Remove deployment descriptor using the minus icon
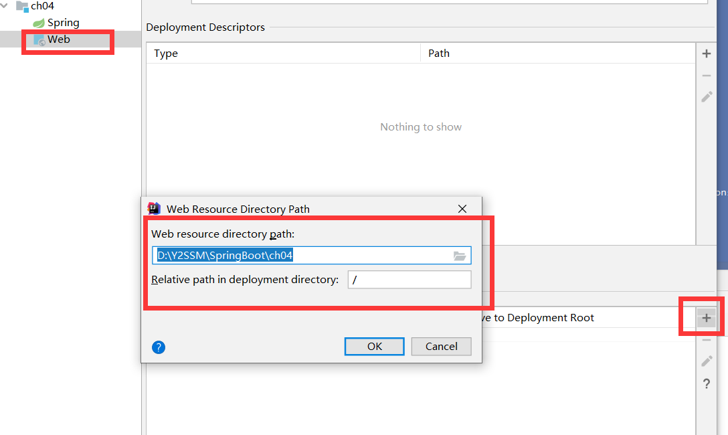This screenshot has width=728, height=435. (707, 76)
